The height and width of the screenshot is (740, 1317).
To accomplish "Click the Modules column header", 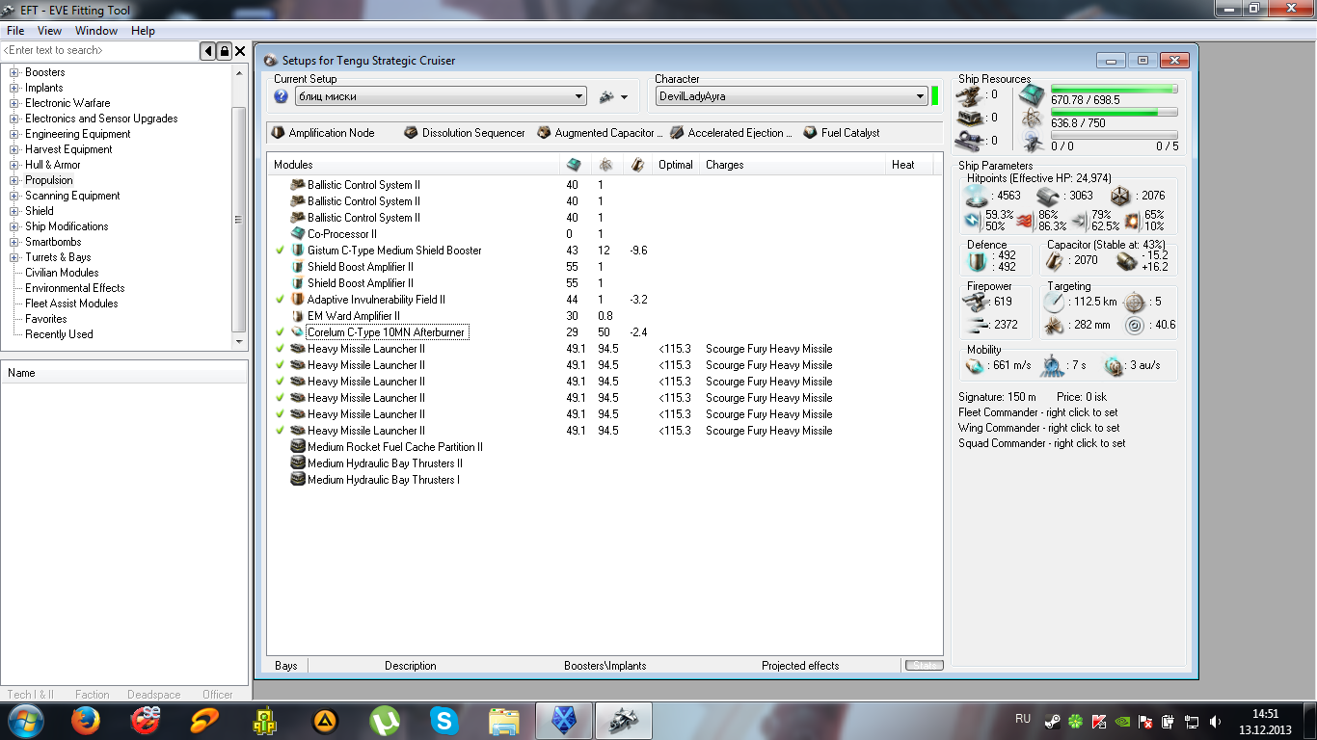I will coord(414,165).
